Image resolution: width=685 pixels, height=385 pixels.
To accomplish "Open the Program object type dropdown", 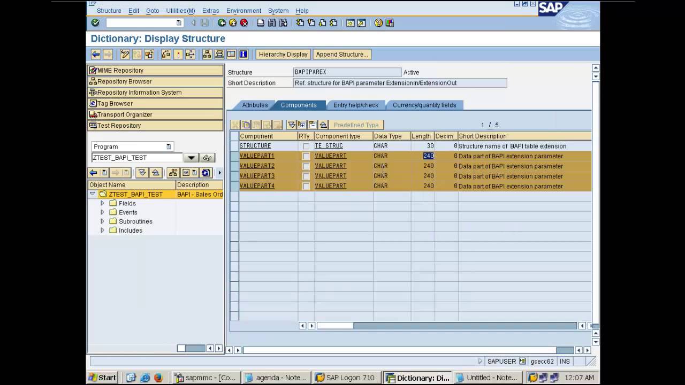I will click(169, 147).
